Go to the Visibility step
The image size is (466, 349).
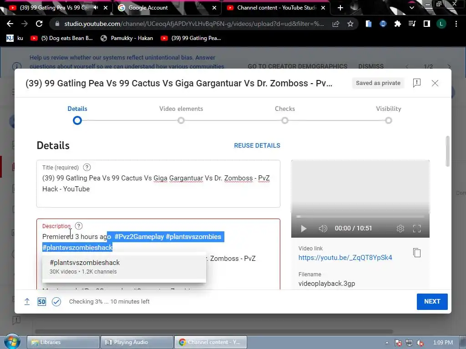coord(389,114)
